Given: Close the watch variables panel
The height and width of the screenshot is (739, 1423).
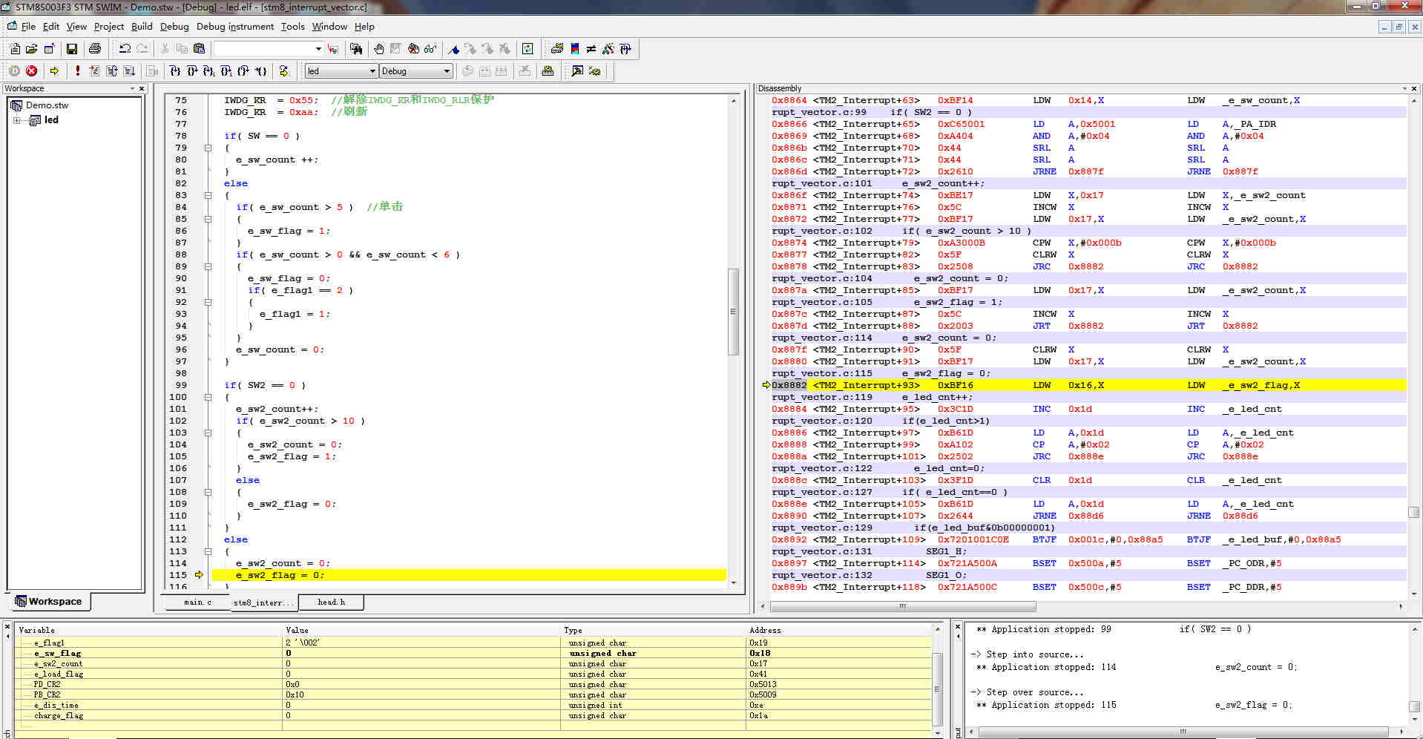Looking at the screenshot, I should coord(7,627).
